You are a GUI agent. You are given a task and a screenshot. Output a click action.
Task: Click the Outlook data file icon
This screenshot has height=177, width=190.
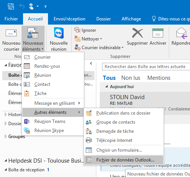[x=89, y=160]
